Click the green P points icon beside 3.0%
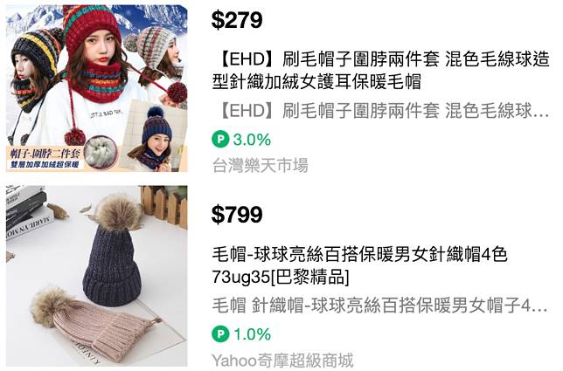The height and width of the screenshot is (371, 563). click(220, 140)
